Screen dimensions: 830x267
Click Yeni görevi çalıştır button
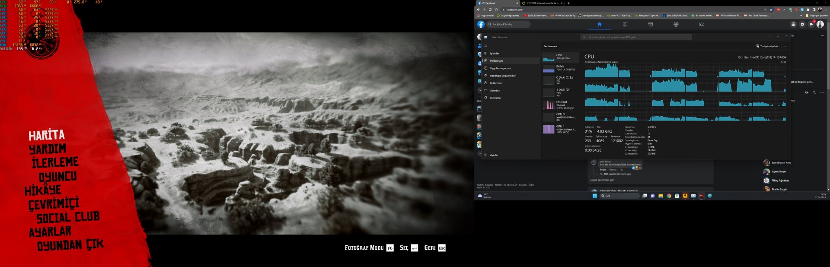click(x=767, y=46)
